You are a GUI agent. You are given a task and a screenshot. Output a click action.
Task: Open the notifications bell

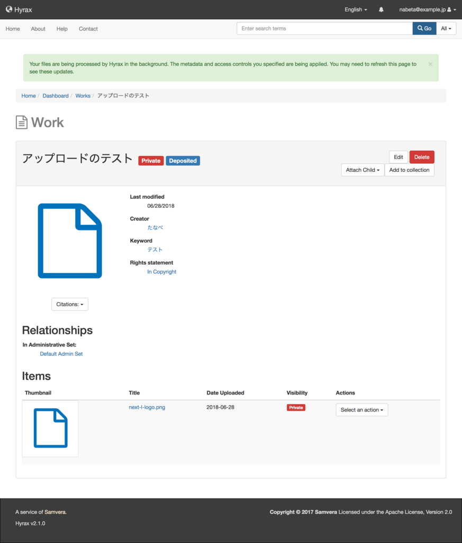(381, 10)
